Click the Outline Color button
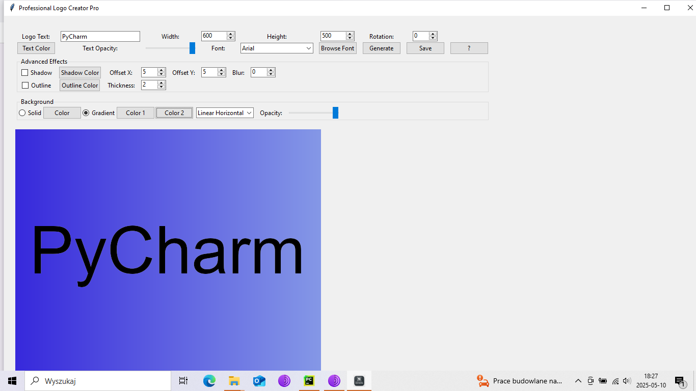696x391 pixels. point(80,86)
